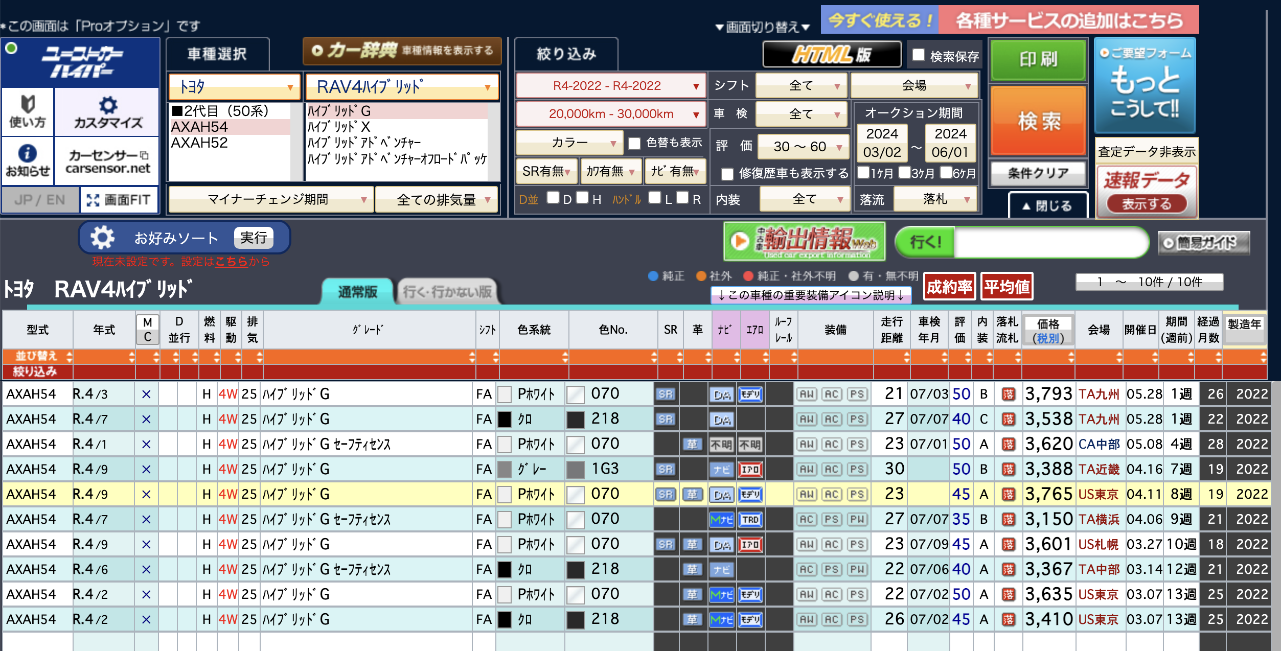Click the 使い方 usage guide icon

[28, 111]
